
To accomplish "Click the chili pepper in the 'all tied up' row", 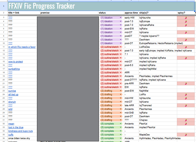I will [x=186, y=94].
